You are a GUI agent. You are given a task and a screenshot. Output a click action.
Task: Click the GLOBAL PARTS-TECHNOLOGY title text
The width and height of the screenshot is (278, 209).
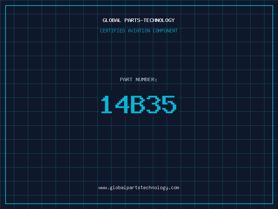139,20
